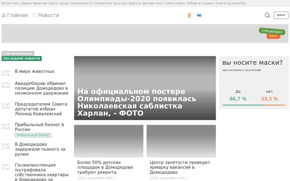Click the thumbnail above детских площадок article
Screen dimensions: 290x181
109,141
